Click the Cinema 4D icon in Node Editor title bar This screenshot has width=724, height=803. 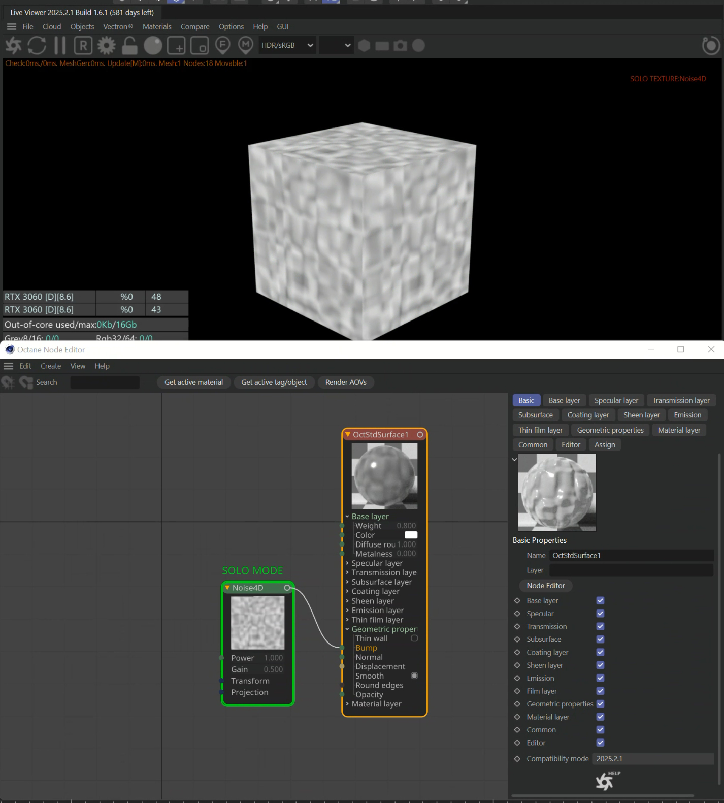coord(10,349)
